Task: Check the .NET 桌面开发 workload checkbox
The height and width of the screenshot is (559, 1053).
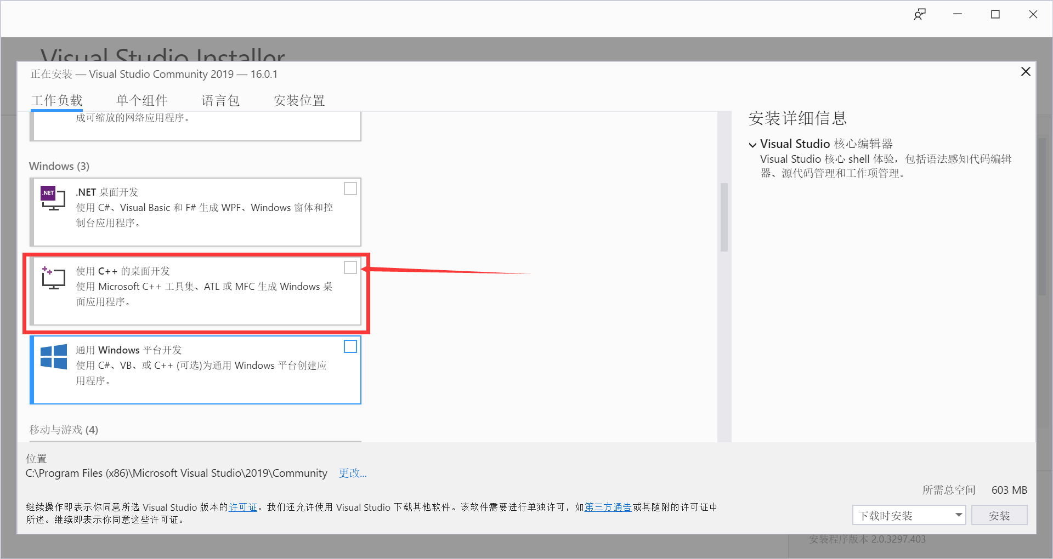Action: 350,189
